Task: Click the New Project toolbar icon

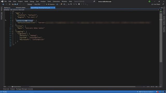Action: tap(10, 4)
